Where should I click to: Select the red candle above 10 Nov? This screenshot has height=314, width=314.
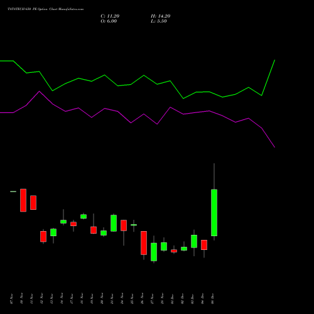[23, 200]
